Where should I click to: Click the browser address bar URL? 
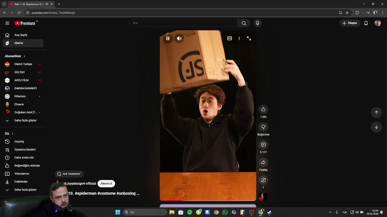[54, 13]
